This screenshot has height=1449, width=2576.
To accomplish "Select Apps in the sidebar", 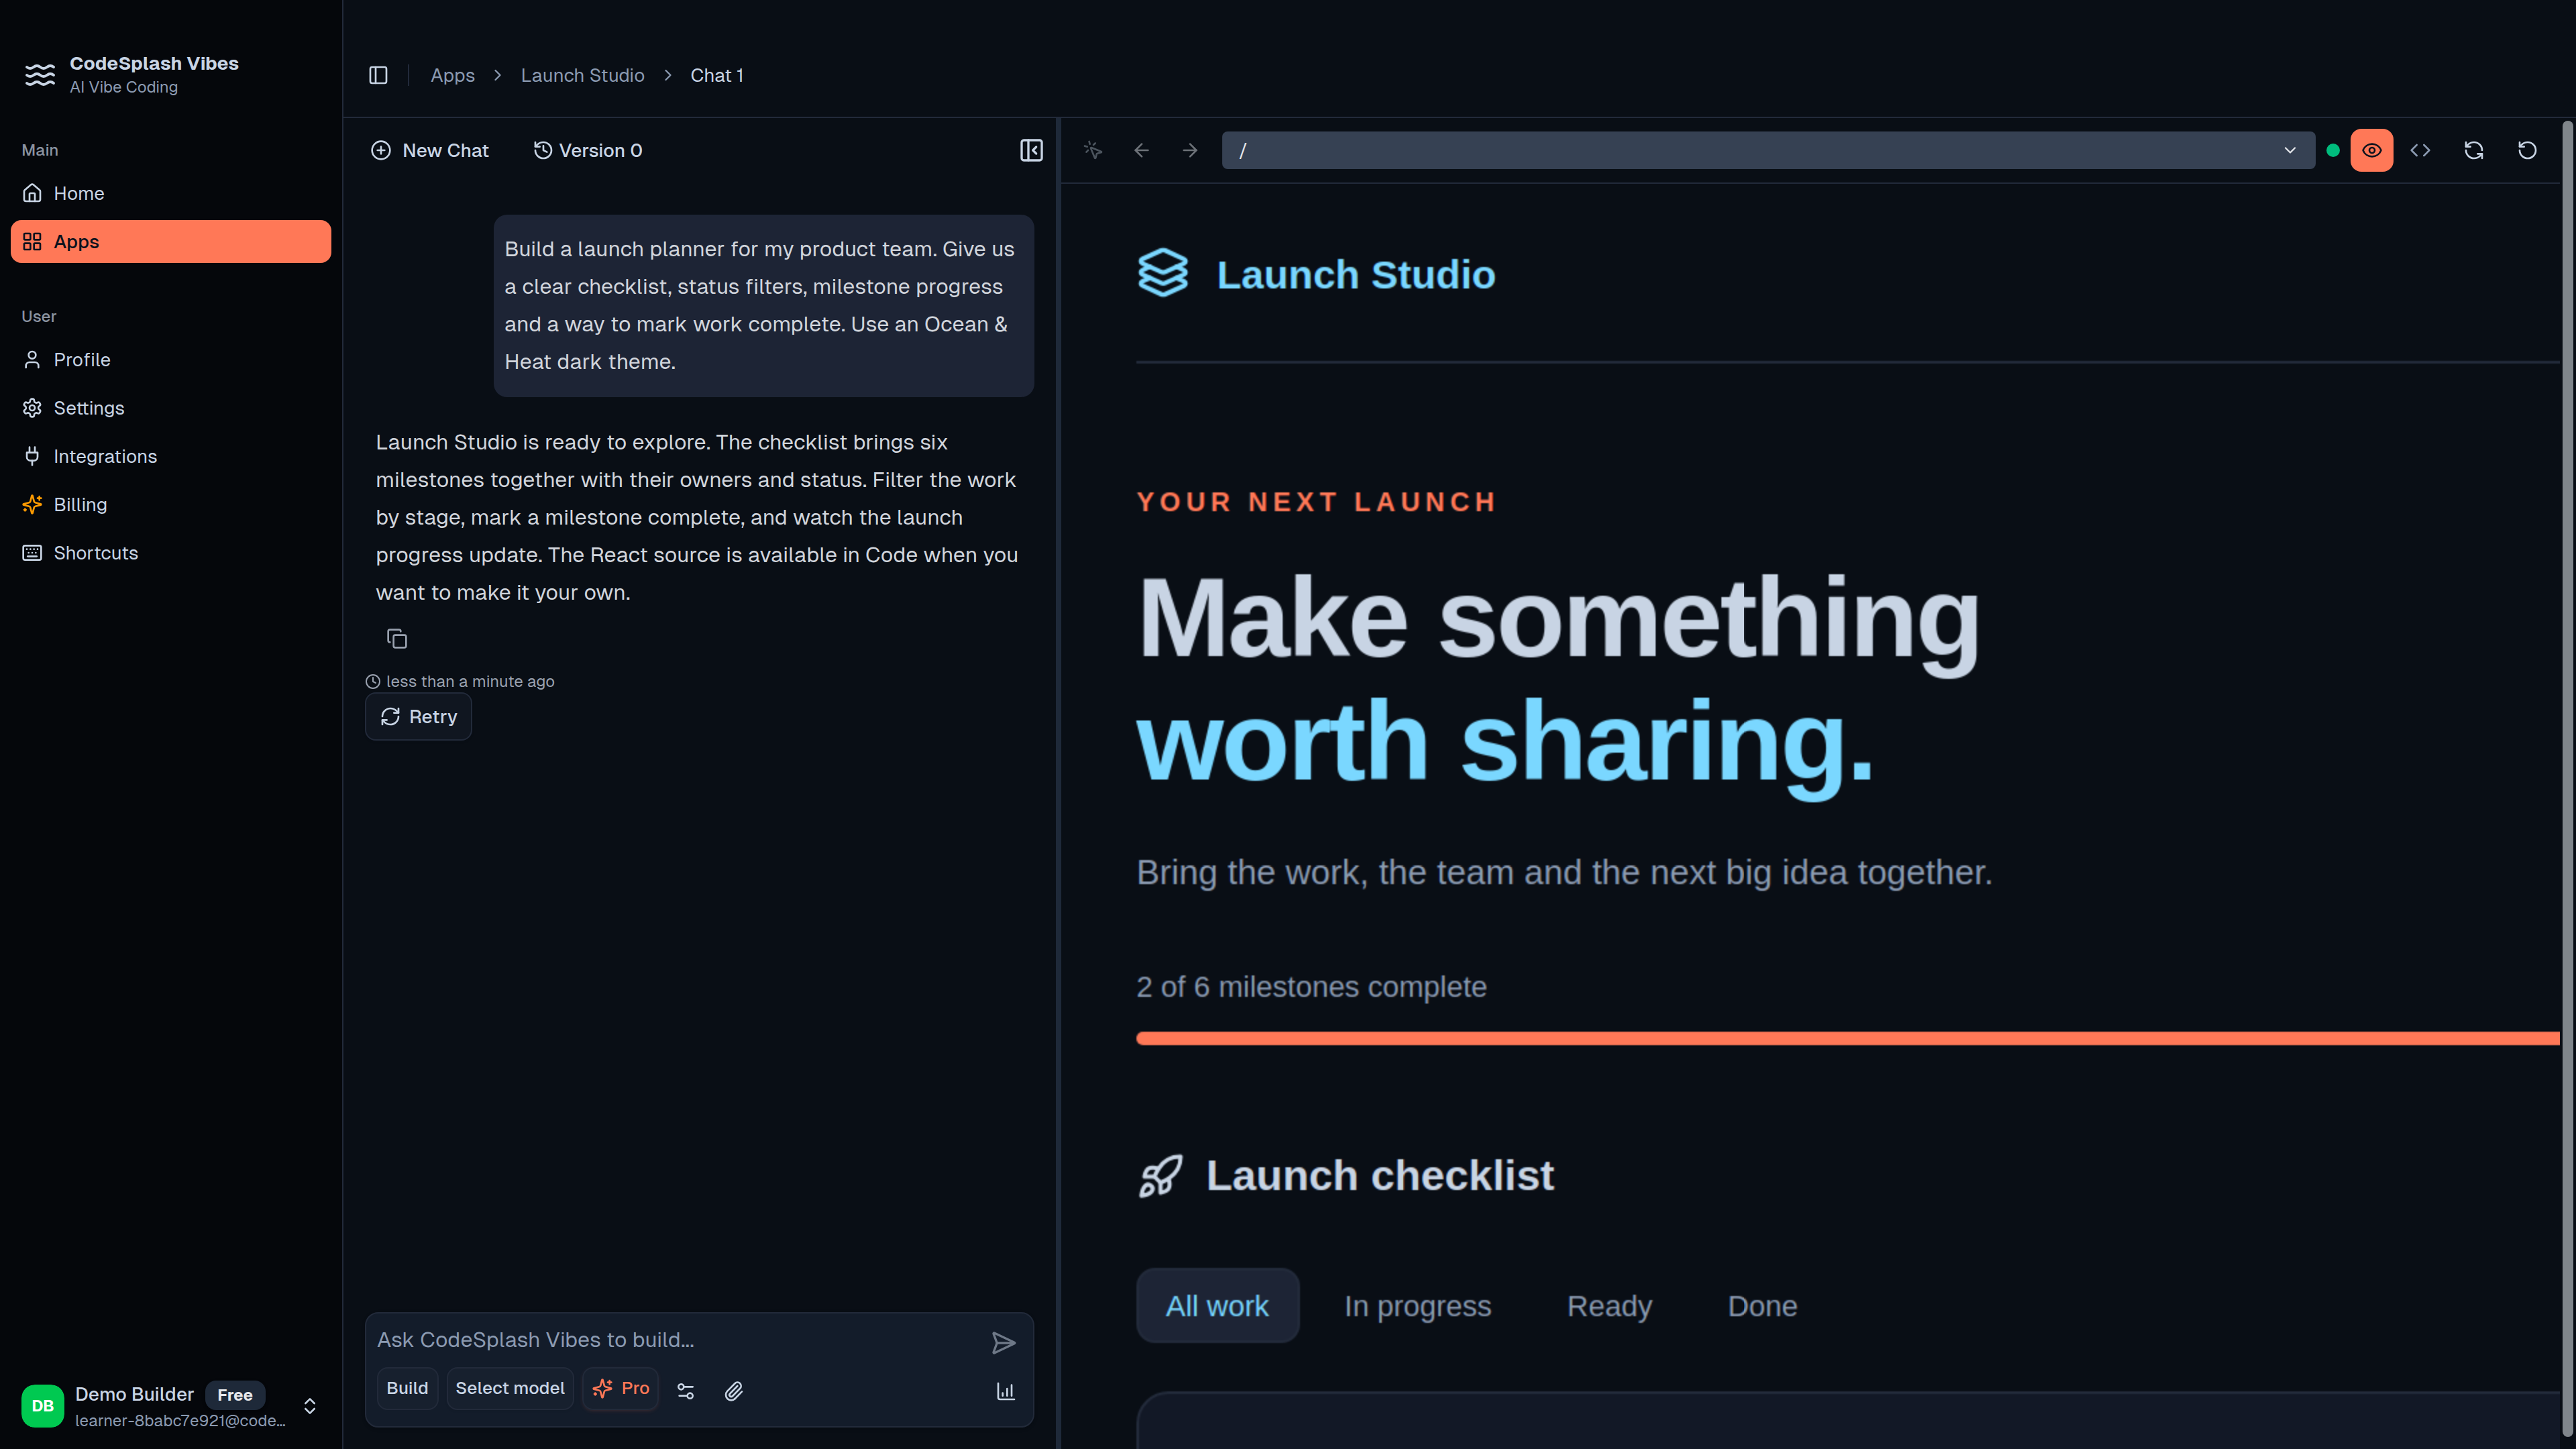I will point(171,241).
